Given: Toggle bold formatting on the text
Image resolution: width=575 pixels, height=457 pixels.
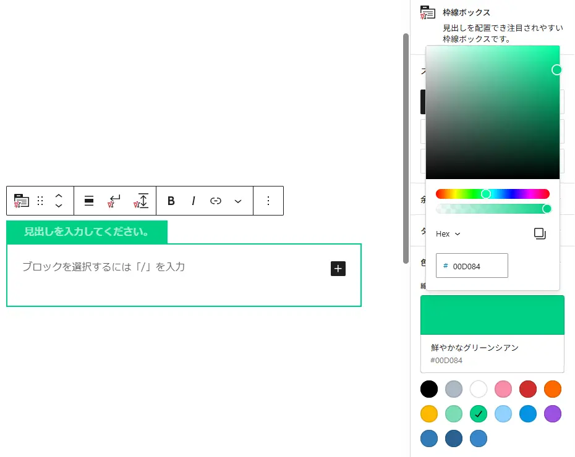Looking at the screenshot, I should coord(171,201).
